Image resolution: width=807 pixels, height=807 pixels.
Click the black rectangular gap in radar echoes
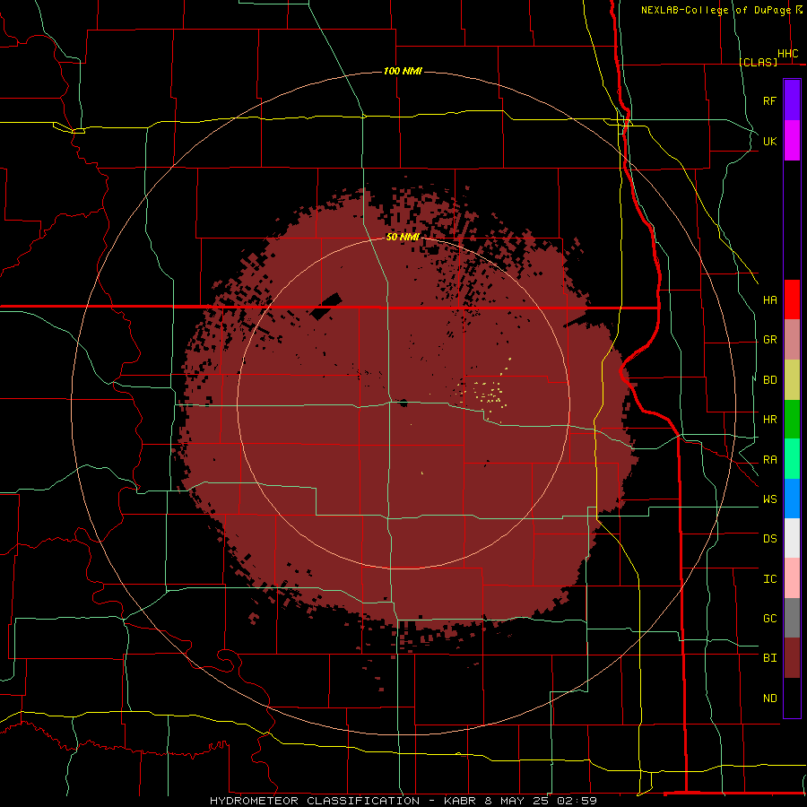pos(325,306)
